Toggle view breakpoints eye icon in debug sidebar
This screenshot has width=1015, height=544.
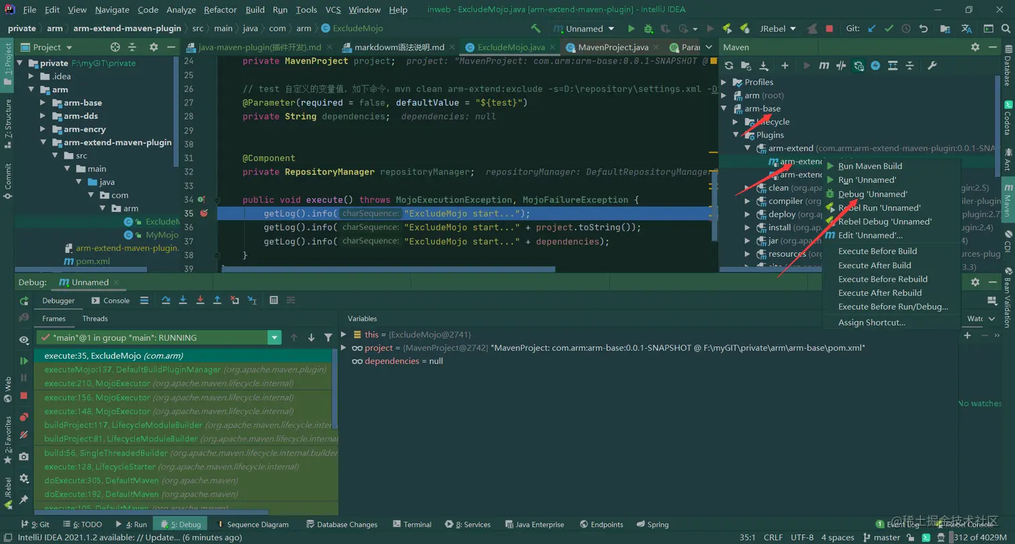(x=24, y=340)
